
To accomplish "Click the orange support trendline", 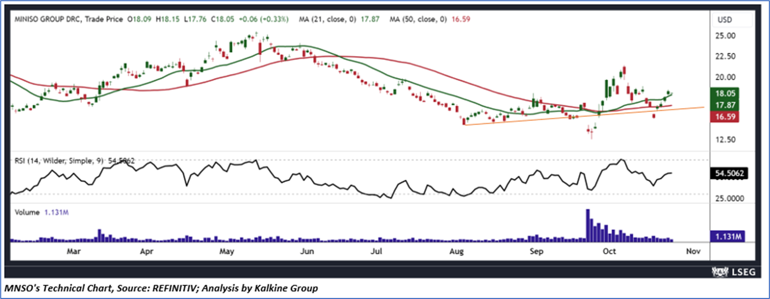I will pyautogui.click(x=584, y=116).
